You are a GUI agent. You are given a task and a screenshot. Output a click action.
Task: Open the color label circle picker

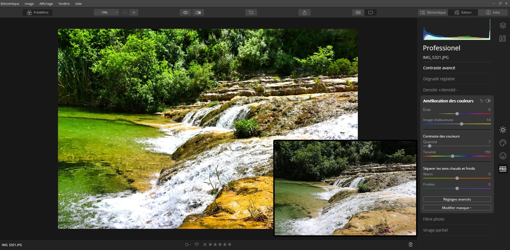pyautogui.click(x=188, y=244)
